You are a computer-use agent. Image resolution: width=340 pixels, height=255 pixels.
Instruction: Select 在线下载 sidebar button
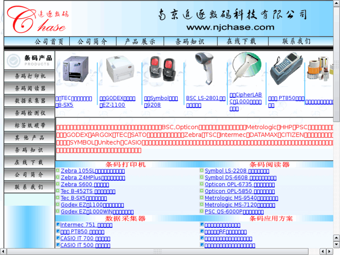point(29,162)
